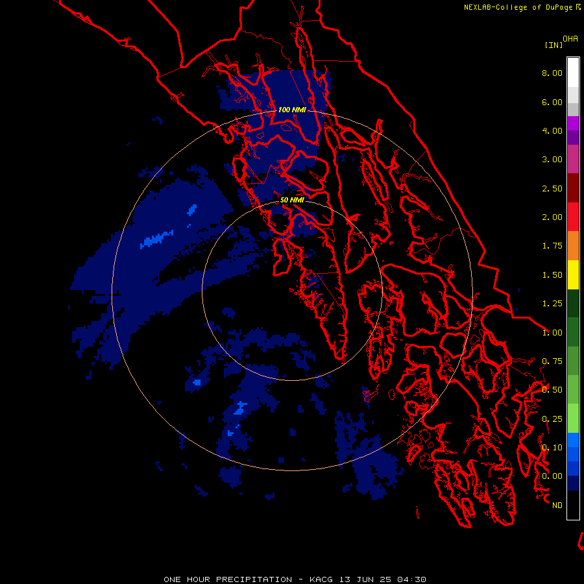Pick the orange legend swatch beside 1.75
Screen dimensions: 584x584
click(573, 246)
